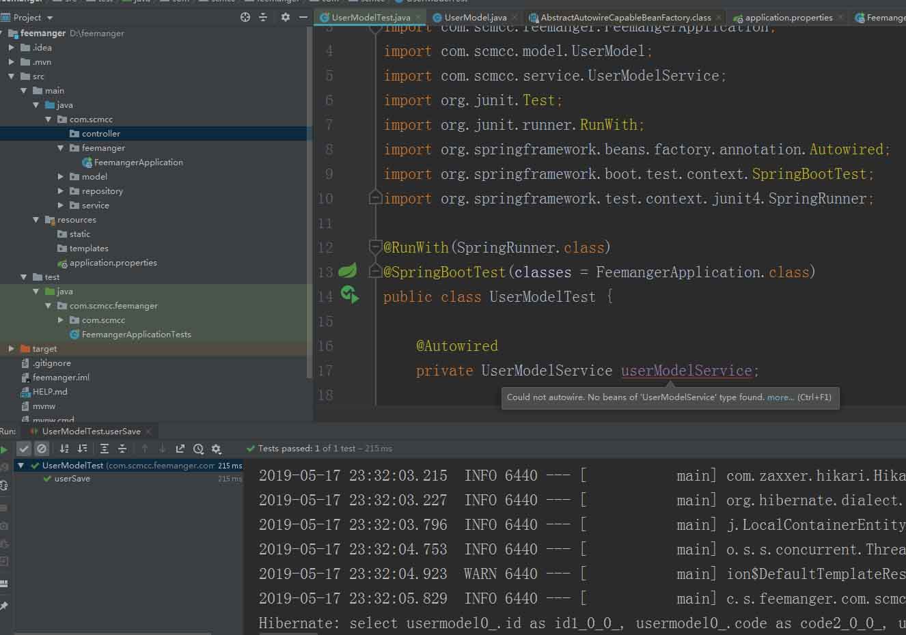Sort test results alphabetically
Image resolution: width=906 pixels, height=635 pixels.
tap(64, 449)
